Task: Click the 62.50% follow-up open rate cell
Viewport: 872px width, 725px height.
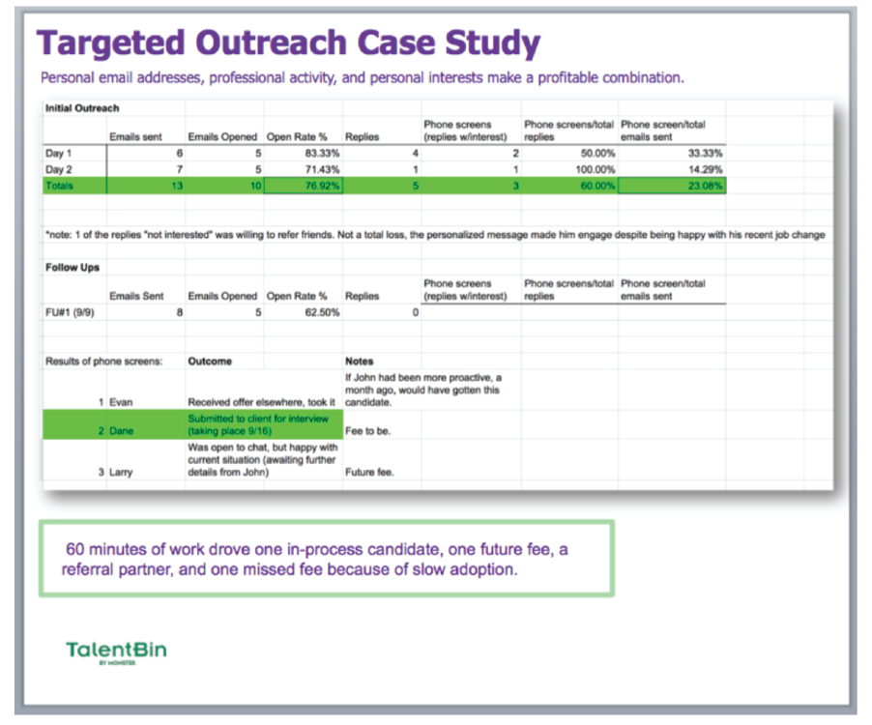Action: (303, 312)
